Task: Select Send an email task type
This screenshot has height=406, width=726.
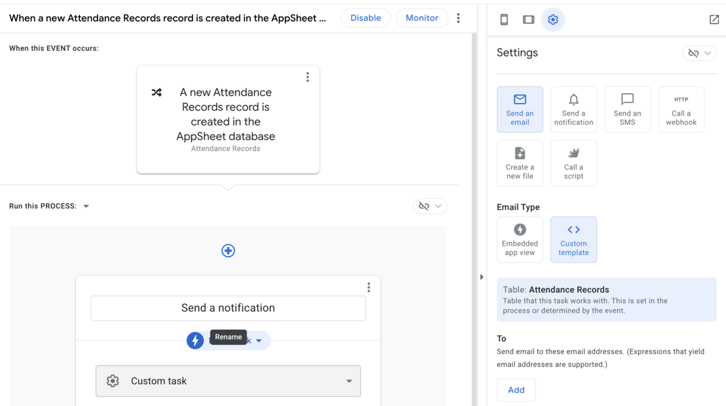Action: point(520,110)
